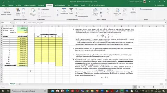Expand the Structure (Структура) group
The height and width of the screenshot is (93, 167).
133,11
